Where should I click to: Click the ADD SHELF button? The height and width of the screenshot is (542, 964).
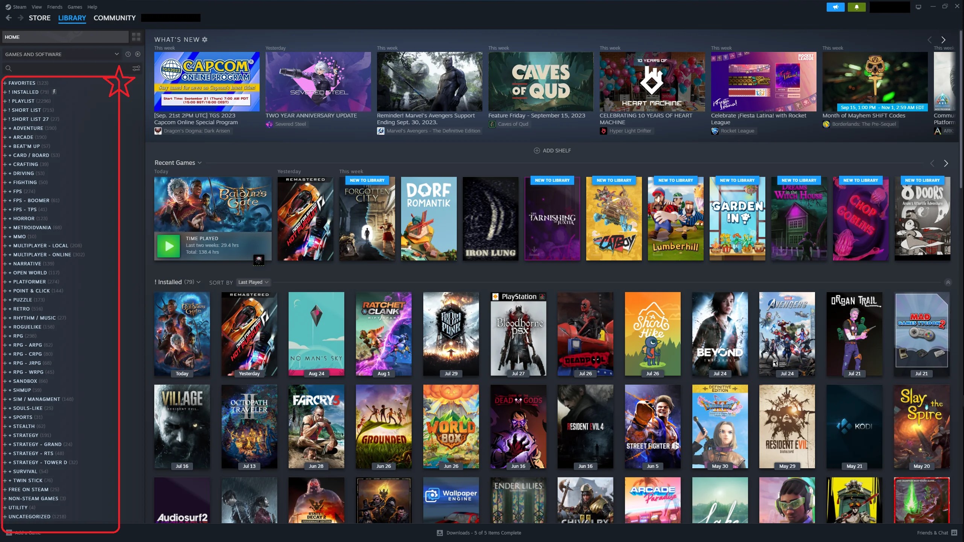click(x=552, y=151)
